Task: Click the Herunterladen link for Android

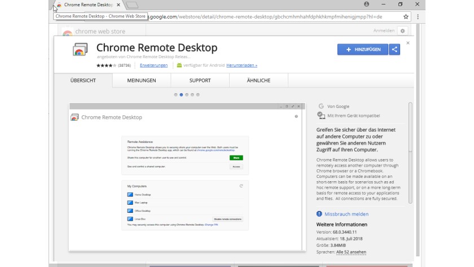Action: [x=242, y=65]
